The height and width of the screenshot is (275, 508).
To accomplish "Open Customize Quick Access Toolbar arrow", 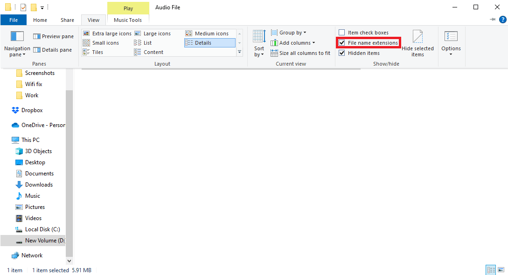I will pyautogui.click(x=42, y=7).
